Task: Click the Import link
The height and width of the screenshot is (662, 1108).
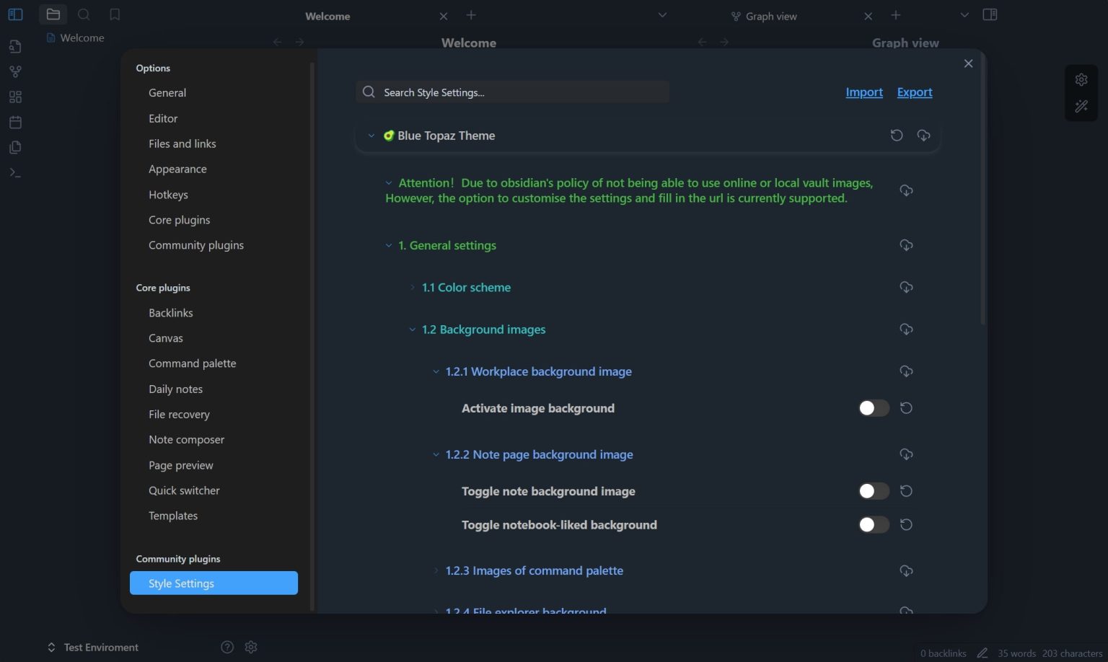Action: click(863, 92)
